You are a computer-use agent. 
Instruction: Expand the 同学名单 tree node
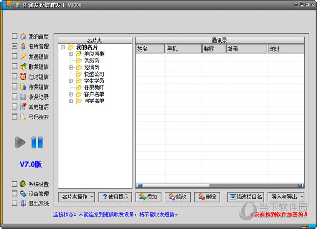(x=71, y=101)
